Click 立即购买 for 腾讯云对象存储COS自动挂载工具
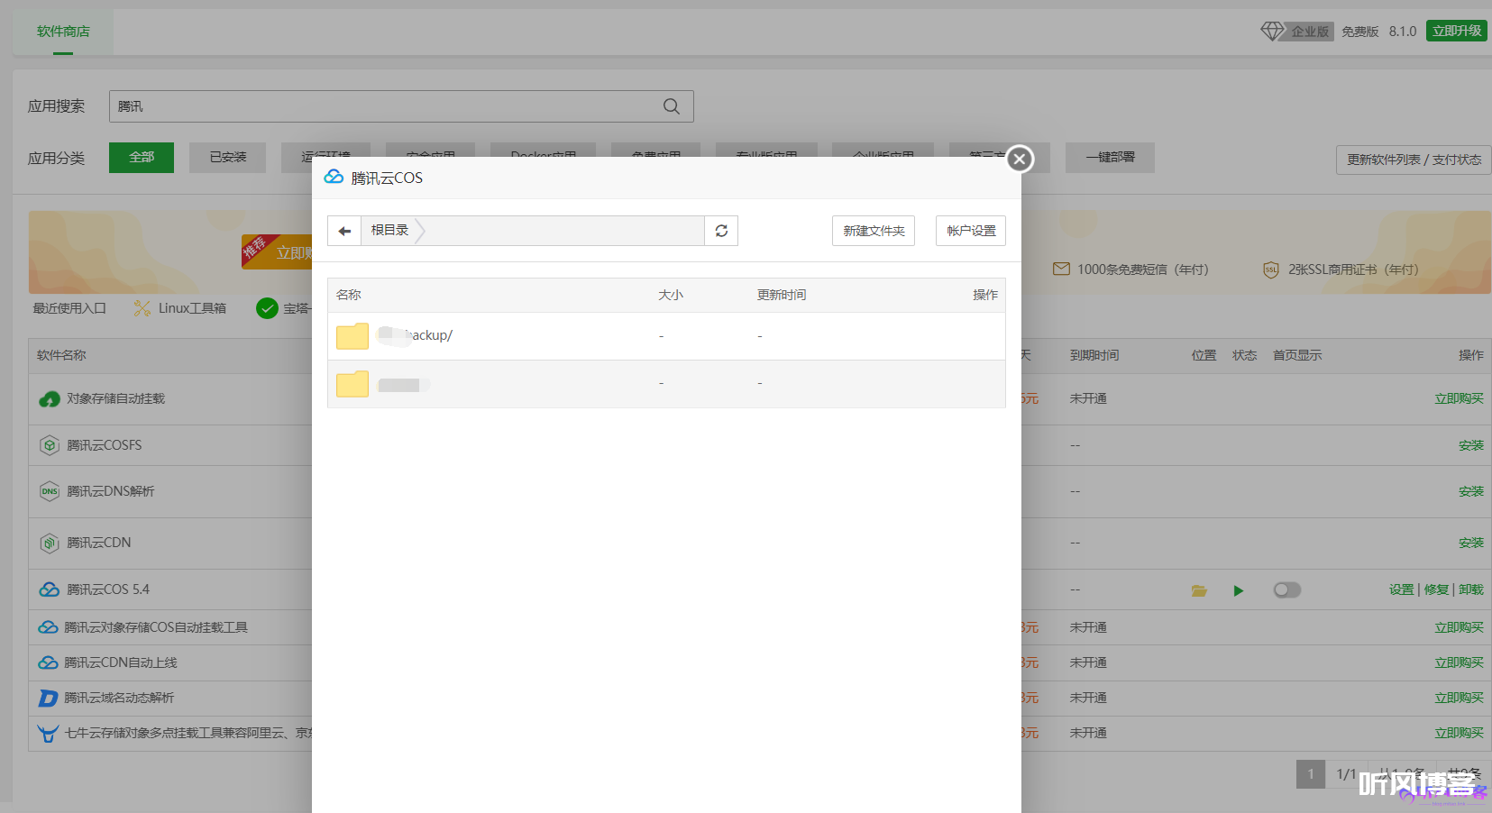 pyautogui.click(x=1459, y=627)
